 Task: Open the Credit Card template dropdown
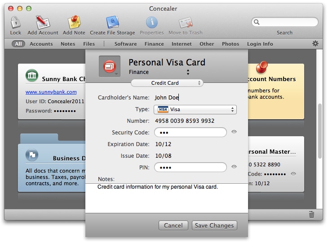(x=167, y=83)
